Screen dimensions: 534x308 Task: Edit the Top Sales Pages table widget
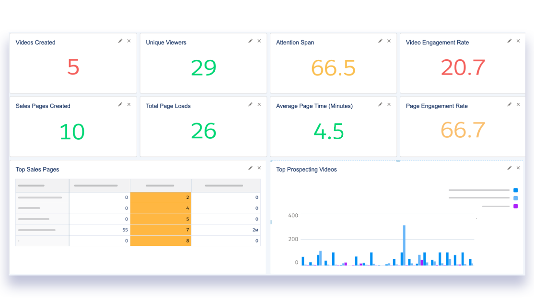click(x=250, y=167)
